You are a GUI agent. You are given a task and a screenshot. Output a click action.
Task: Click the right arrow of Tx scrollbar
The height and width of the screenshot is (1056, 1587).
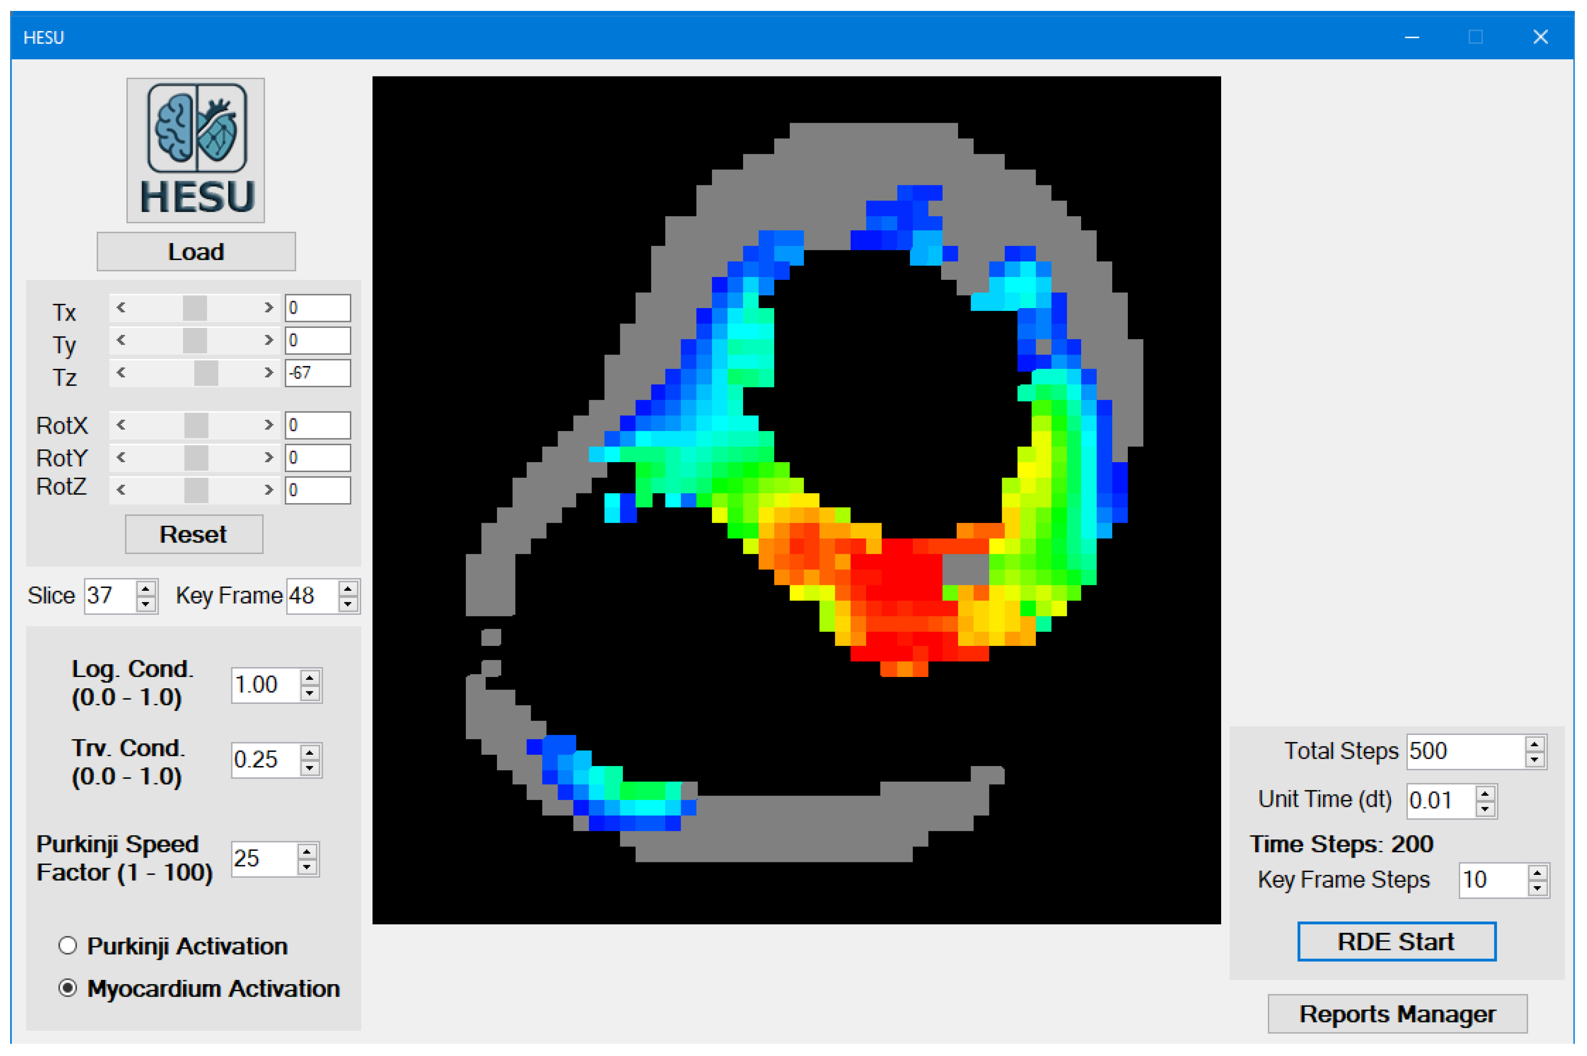269,308
